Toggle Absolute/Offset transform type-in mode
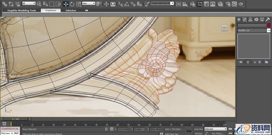272x135 pixels. [x=112, y=129]
